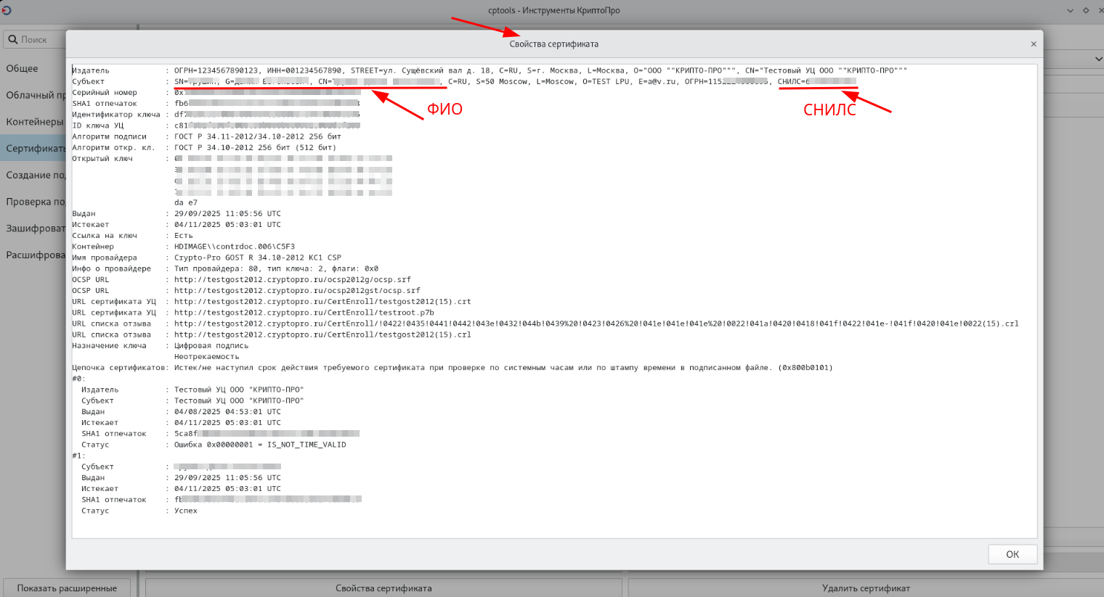Click the Удалить сертификат button
The height and width of the screenshot is (597, 1104).
point(866,588)
